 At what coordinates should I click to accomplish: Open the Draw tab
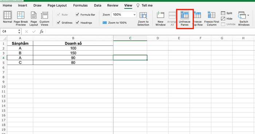pos(38,5)
